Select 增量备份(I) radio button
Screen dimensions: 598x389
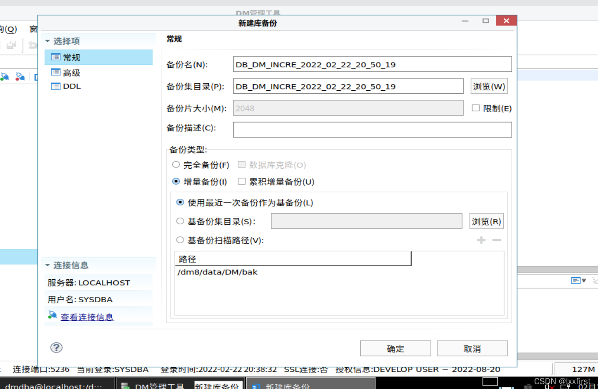(176, 182)
